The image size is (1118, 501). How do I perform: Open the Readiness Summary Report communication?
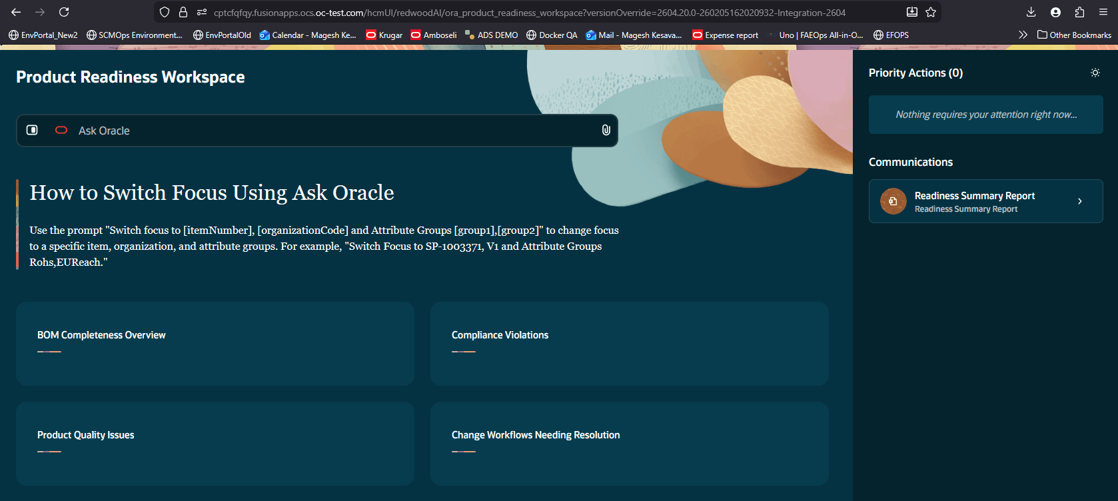click(x=986, y=201)
